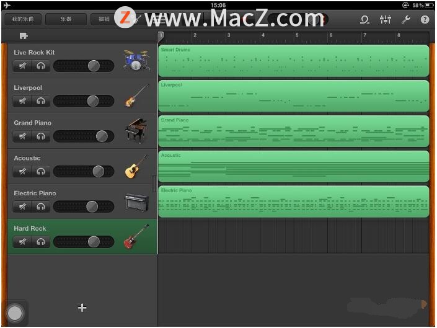Tap the Hard Rock electric guitar icon

(136, 236)
